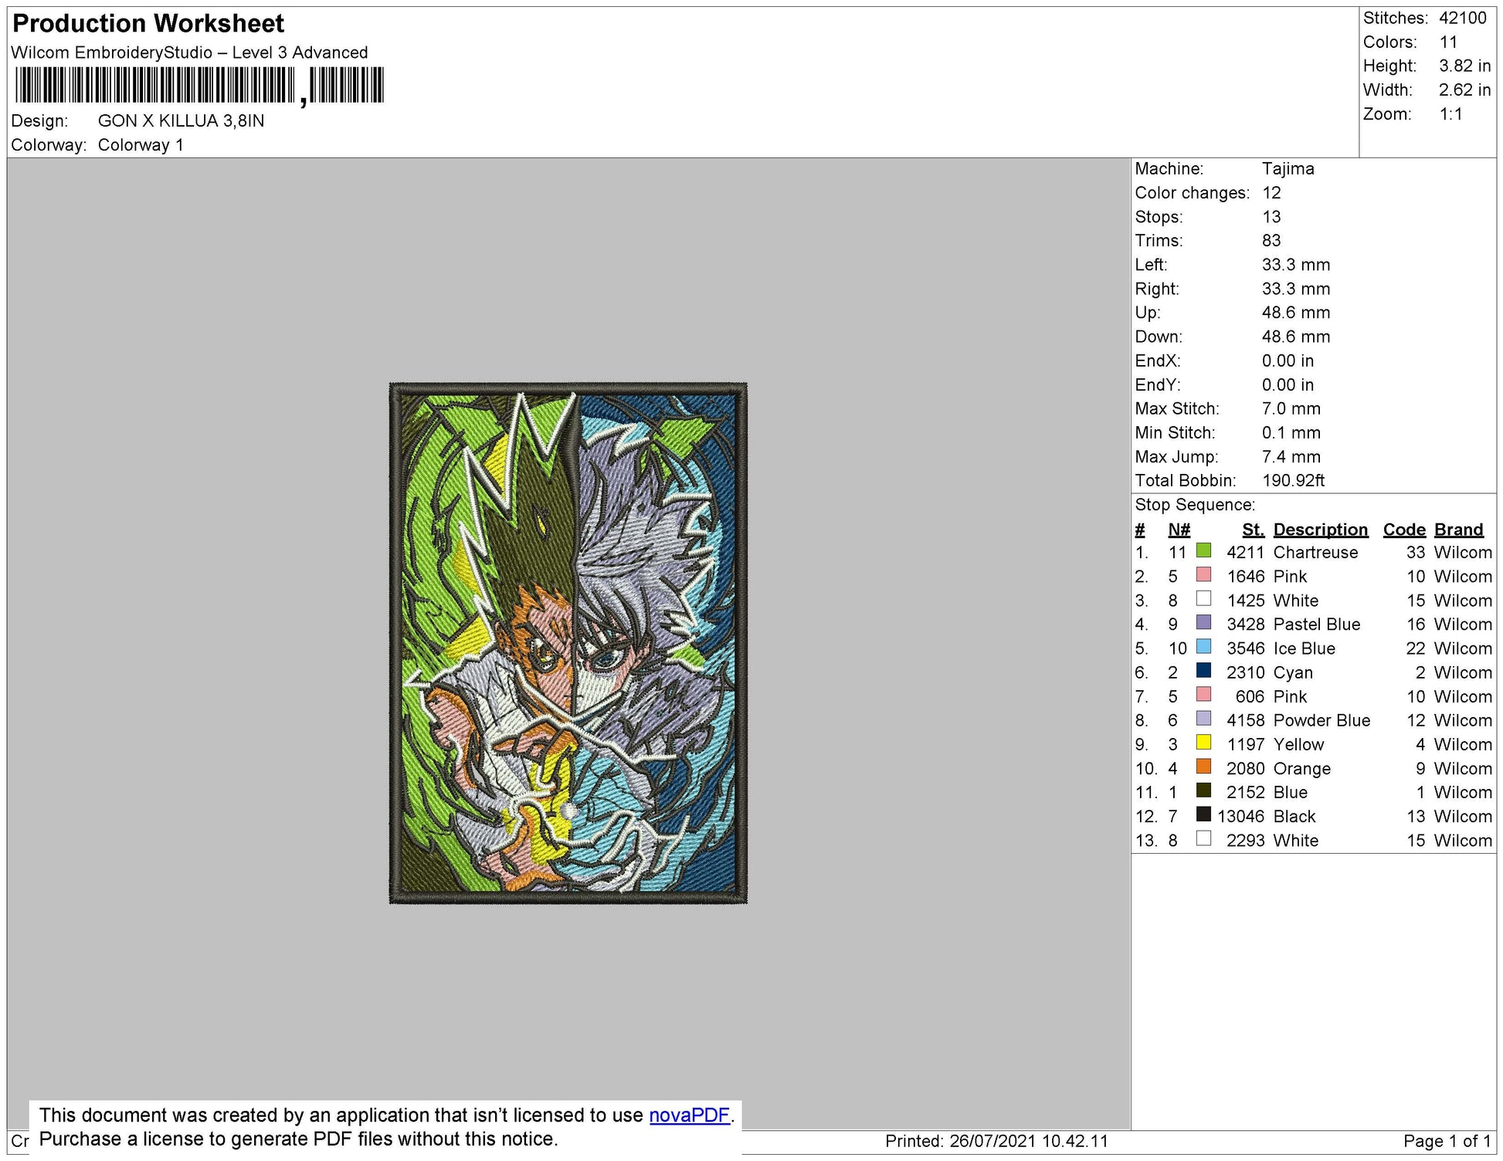The width and height of the screenshot is (1503, 1161).
Task: Click the Chartreuse color swatch
Action: click(x=1203, y=551)
